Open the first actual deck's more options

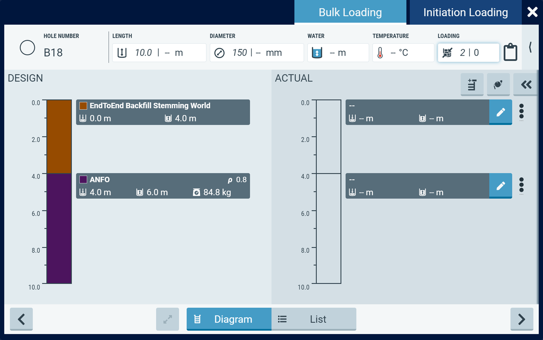522,112
